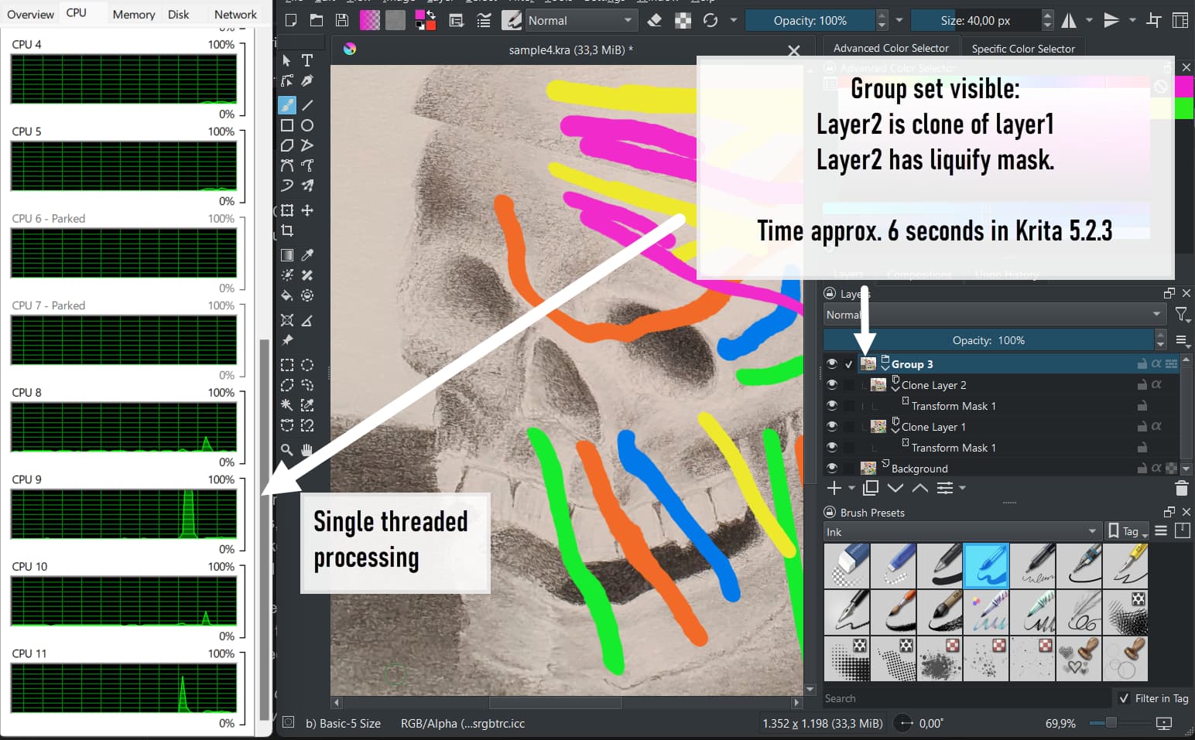Switch to the Memory tab
Viewport: 1195px width, 740px height.
[133, 14]
